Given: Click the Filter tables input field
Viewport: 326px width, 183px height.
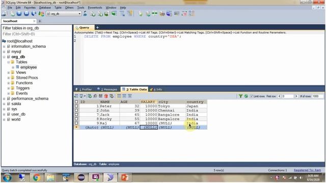Looking at the screenshot, I should tap(37, 34).
